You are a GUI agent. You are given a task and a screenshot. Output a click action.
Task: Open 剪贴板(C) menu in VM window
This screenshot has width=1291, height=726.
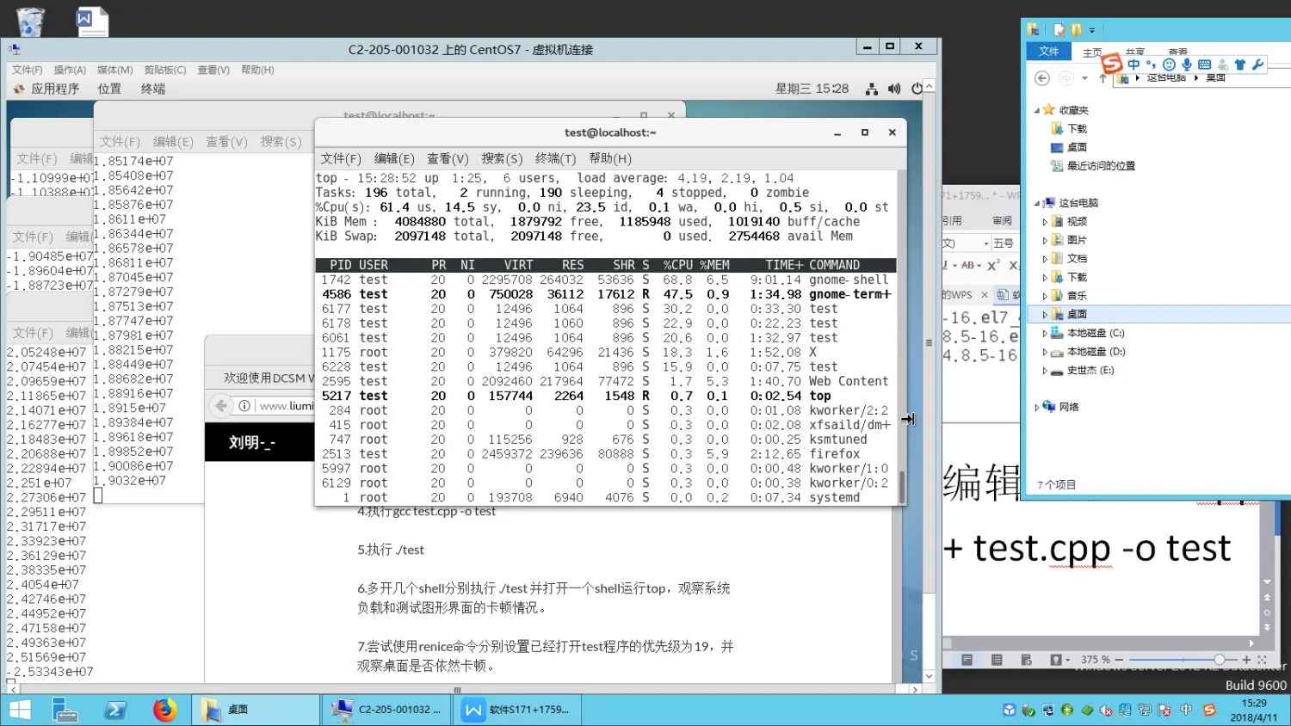pyautogui.click(x=165, y=70)
